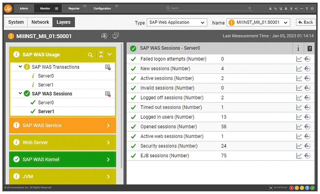Screen dimensions: 320x194
Task: Click the power logout icon
Action: tap(312, 9)
